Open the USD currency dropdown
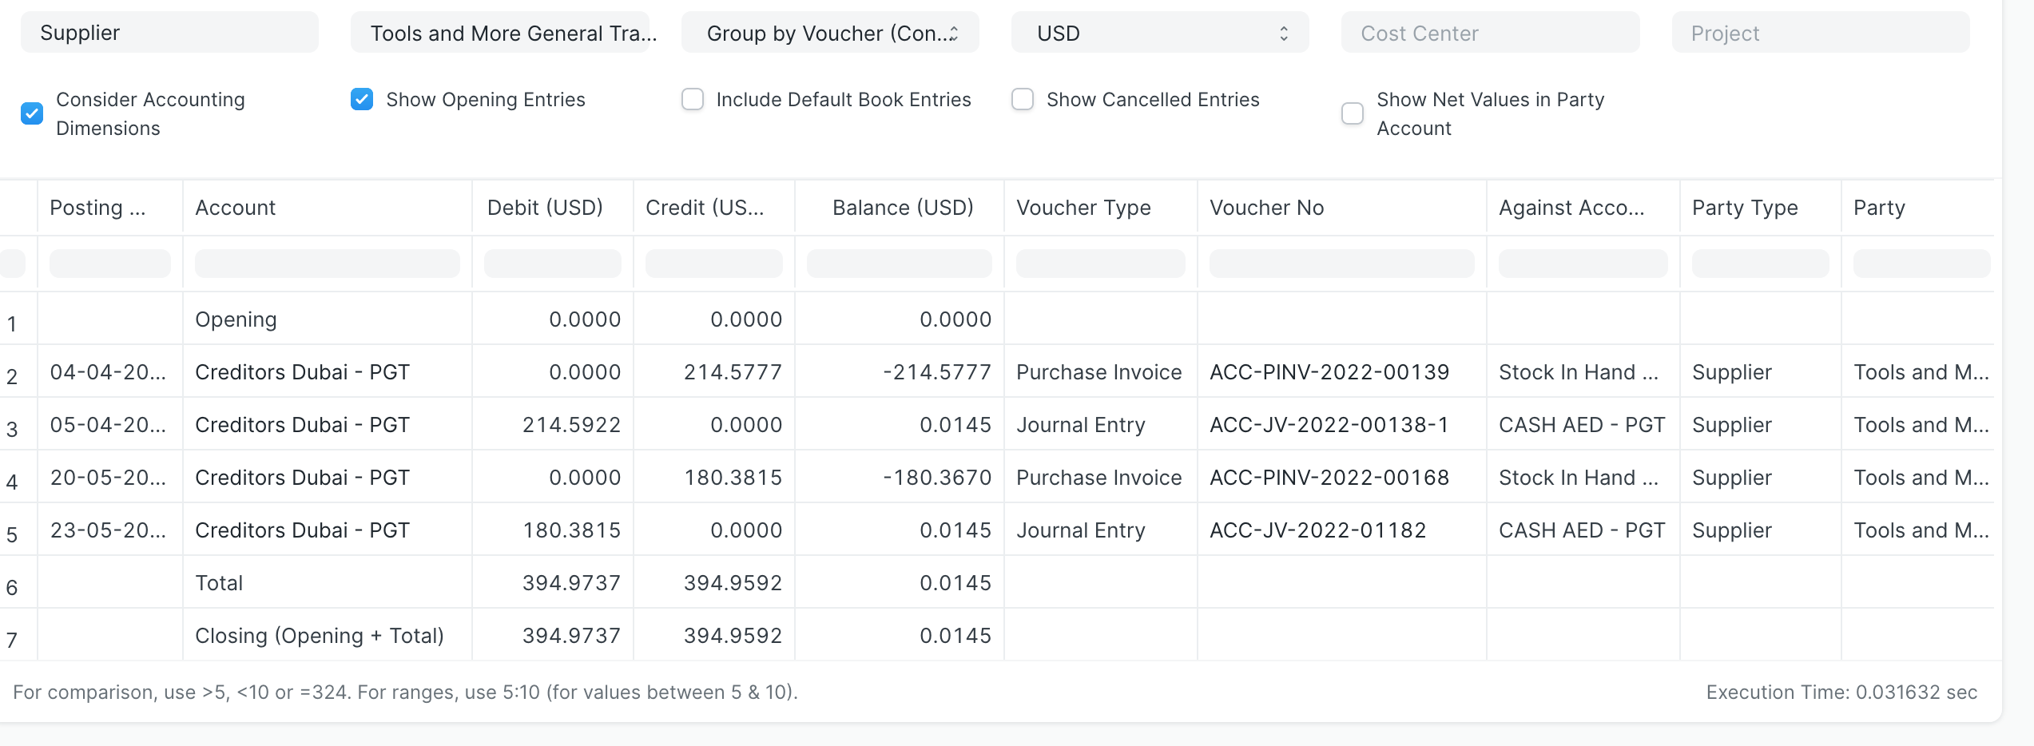The width and height of the screenshot is (2034, 746). coord(1160,33)
